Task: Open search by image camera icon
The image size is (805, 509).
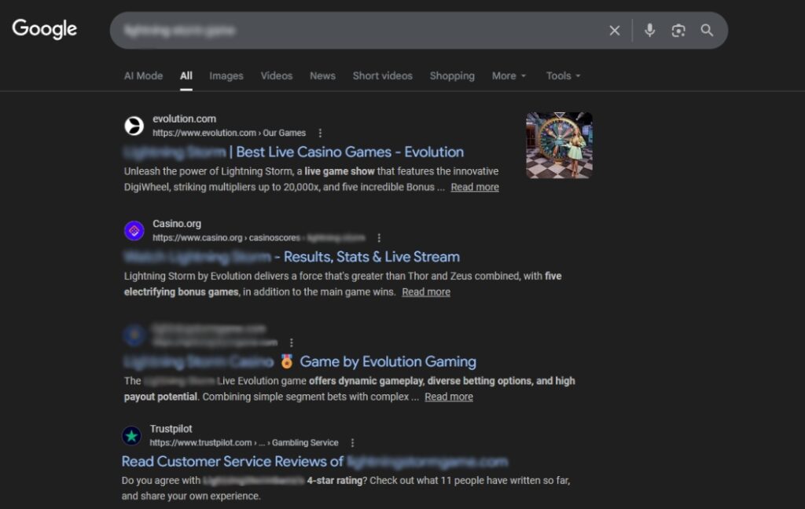Action: 678,31
